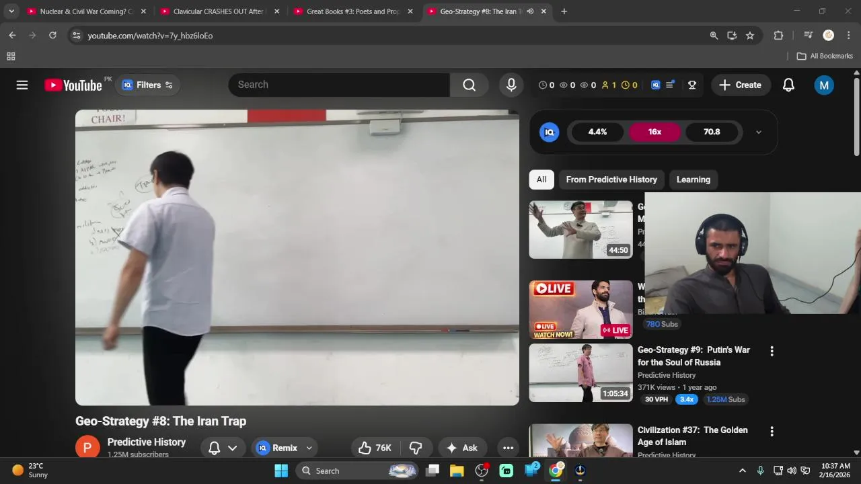The image size is (861, 484).
Task: Open Windows Start menu
Action: click(281, 471)
